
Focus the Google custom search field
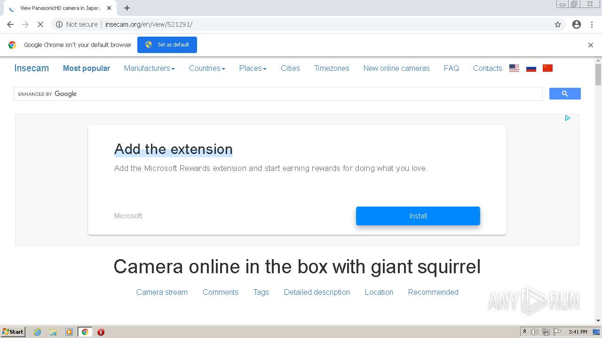point(278,94)
